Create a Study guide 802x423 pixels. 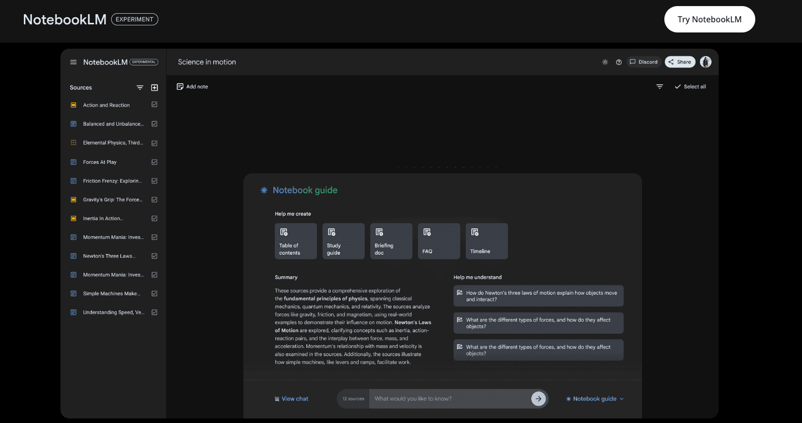coord(343,241)
